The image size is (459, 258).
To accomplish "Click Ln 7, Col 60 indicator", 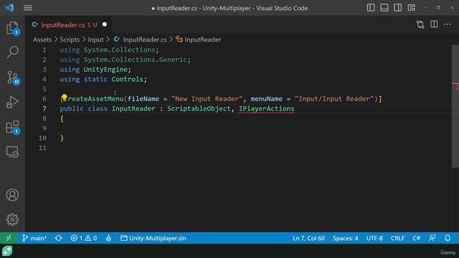I will [308, 238].
